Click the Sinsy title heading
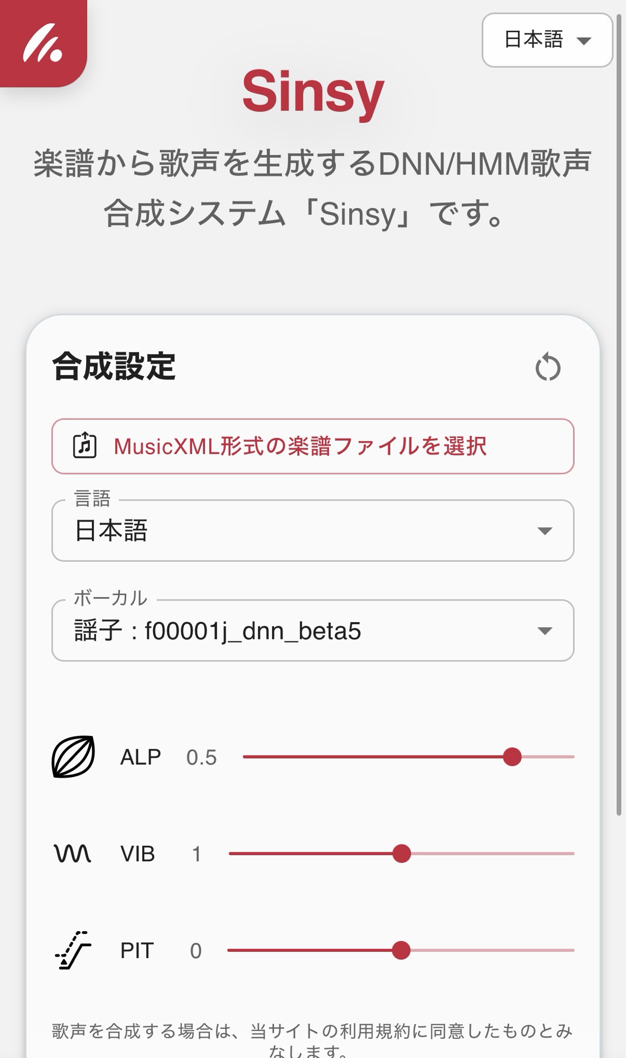 [313, 93]
